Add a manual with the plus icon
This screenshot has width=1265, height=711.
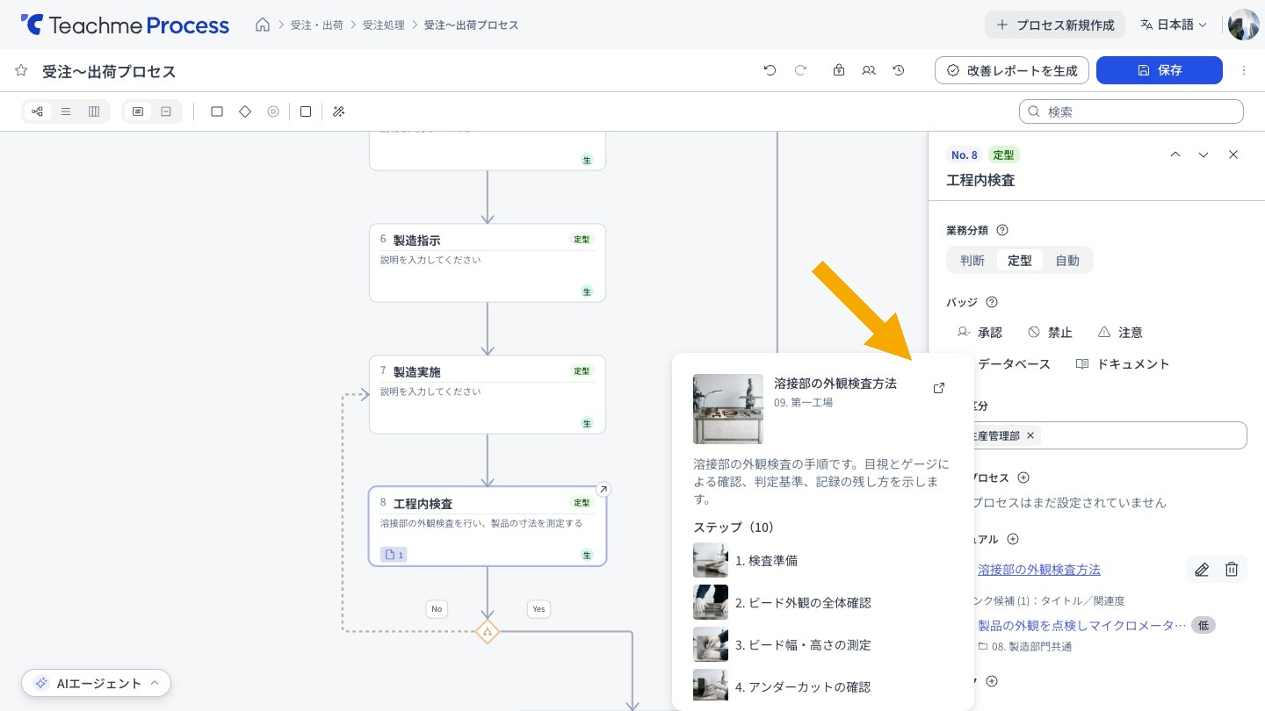(1013, 539)
